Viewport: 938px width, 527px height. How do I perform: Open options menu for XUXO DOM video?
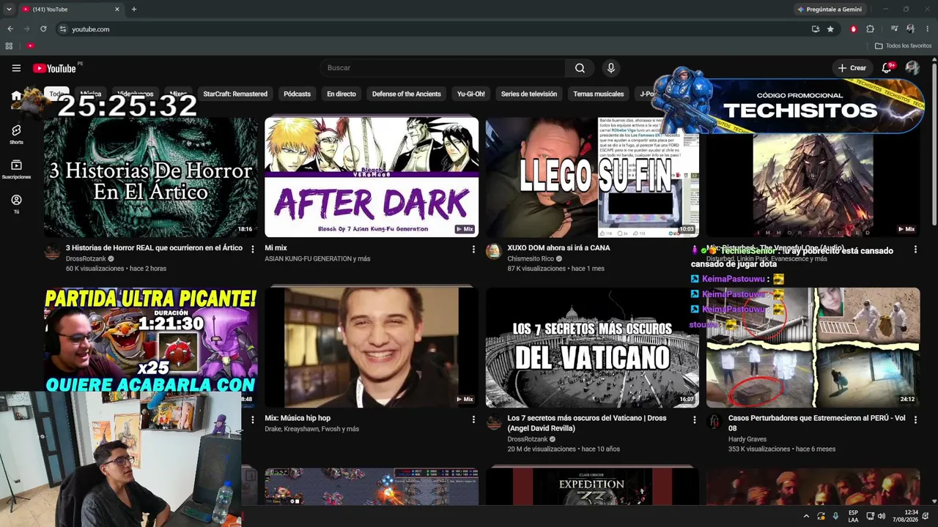(x=695, y=250)
